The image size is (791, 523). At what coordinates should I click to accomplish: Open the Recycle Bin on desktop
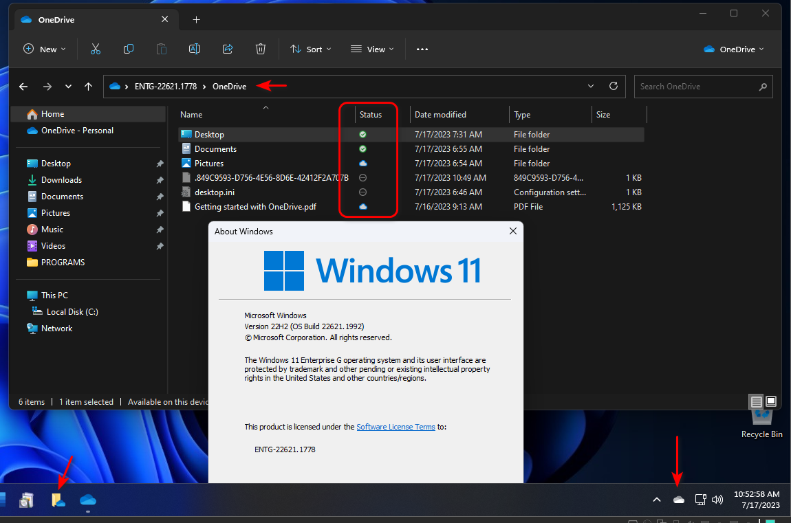[x=761, y=423]
